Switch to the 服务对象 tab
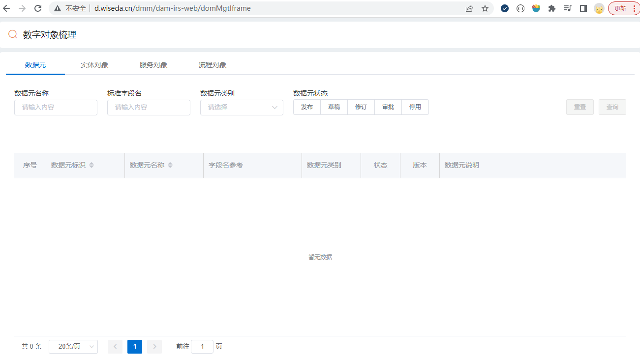Screen dimensions: 640x359 pyautogui.click(x=153, y=65)
